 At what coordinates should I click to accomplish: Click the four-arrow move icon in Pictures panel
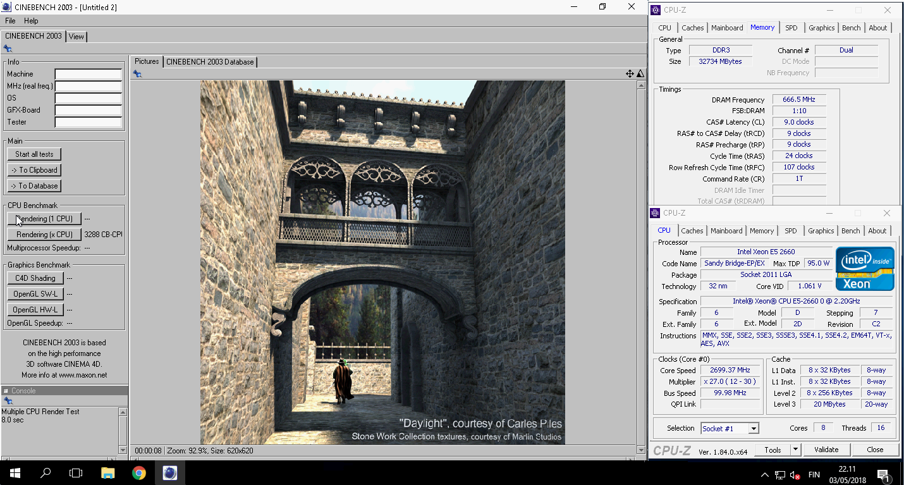point(630,74)
